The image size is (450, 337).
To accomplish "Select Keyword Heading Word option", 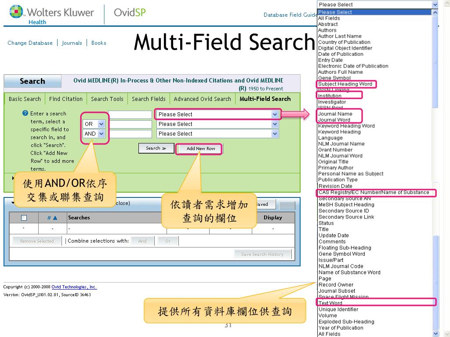I will pyautogui.click(x=346, y=126).
